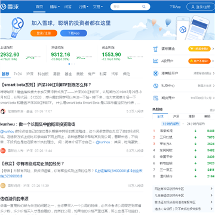Image resolution: width=215 pixels, height=215 pixels.
Task: Click the avatar of the smart beta article author
Action: coord(3,111)
